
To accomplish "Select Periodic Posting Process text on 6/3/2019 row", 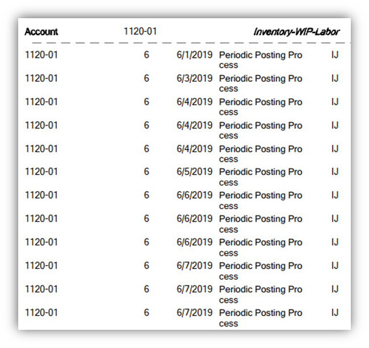I will point(260,83).
